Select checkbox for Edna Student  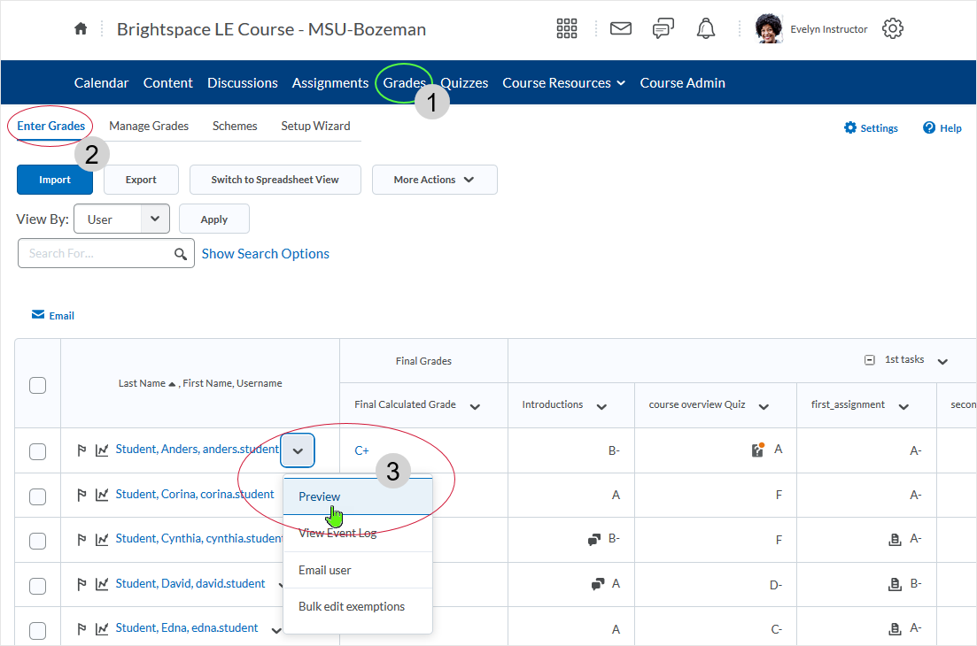pos(37,630)
